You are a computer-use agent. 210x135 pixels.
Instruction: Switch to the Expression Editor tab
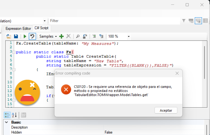(18, 28)
